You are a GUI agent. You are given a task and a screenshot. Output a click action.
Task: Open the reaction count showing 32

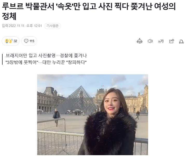(x=15, y=41)
